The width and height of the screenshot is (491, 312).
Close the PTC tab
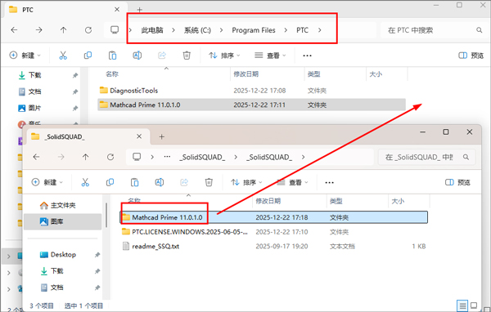pos(117,10)
